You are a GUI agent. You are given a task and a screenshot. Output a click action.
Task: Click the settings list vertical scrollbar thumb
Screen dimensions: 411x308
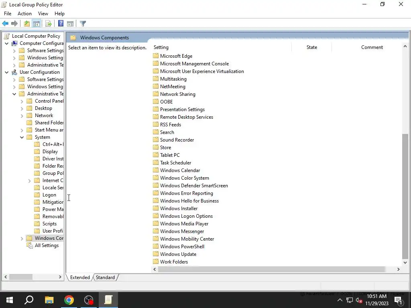[x=405, y=196]
